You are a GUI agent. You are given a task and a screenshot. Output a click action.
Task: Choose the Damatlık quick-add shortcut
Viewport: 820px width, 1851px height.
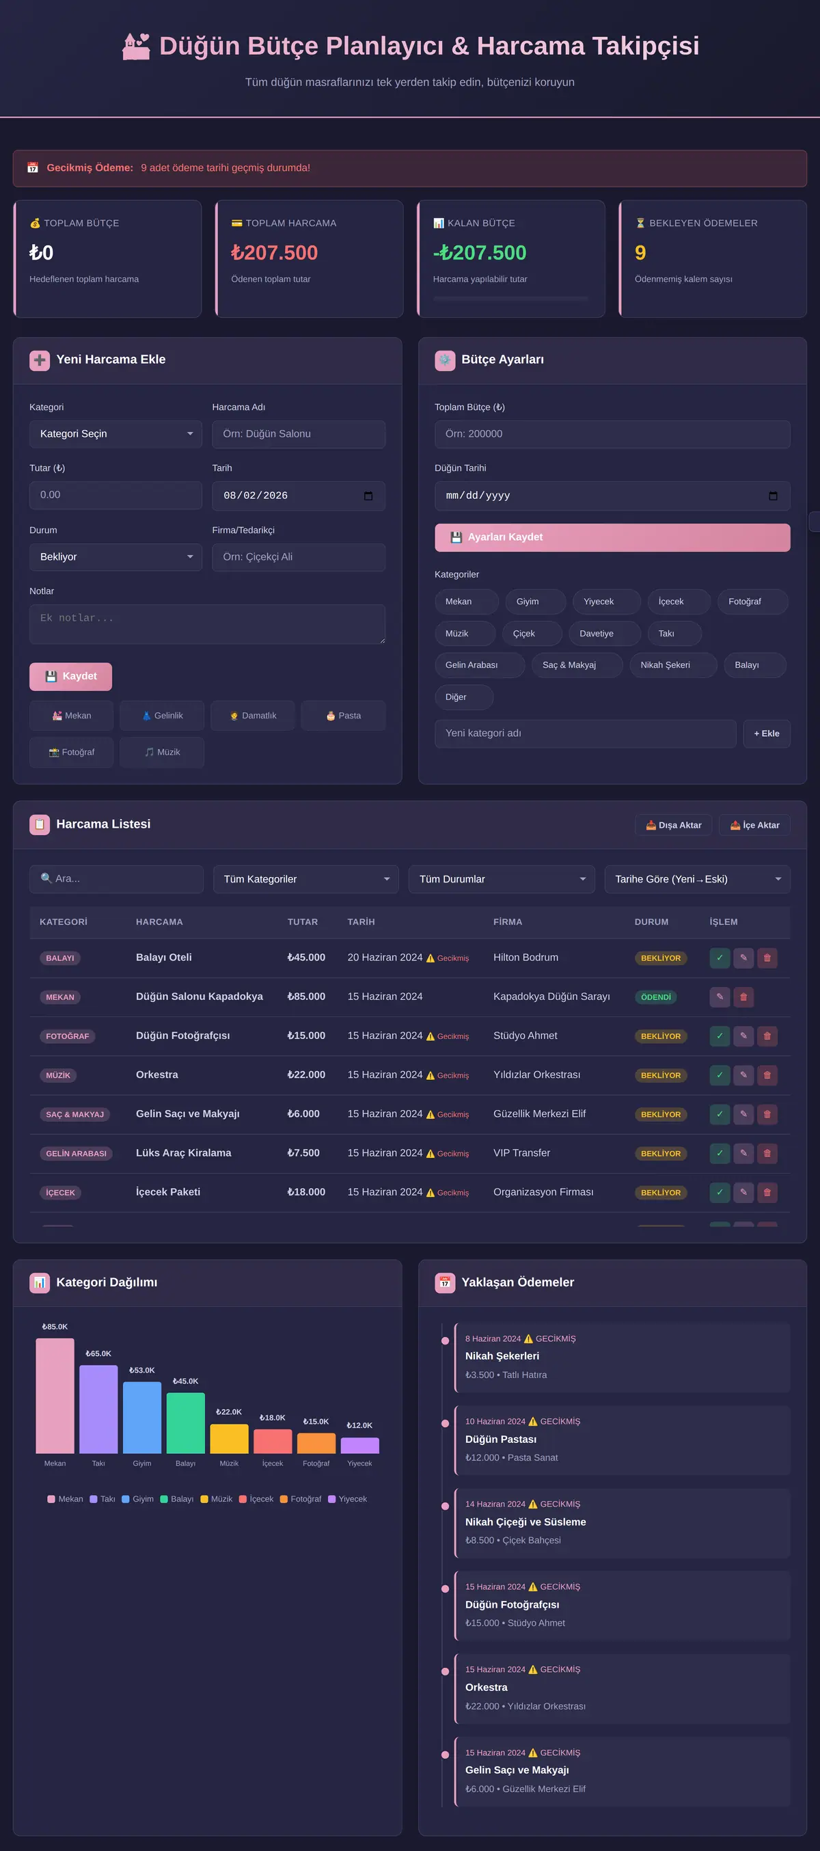tap(253, 716)
